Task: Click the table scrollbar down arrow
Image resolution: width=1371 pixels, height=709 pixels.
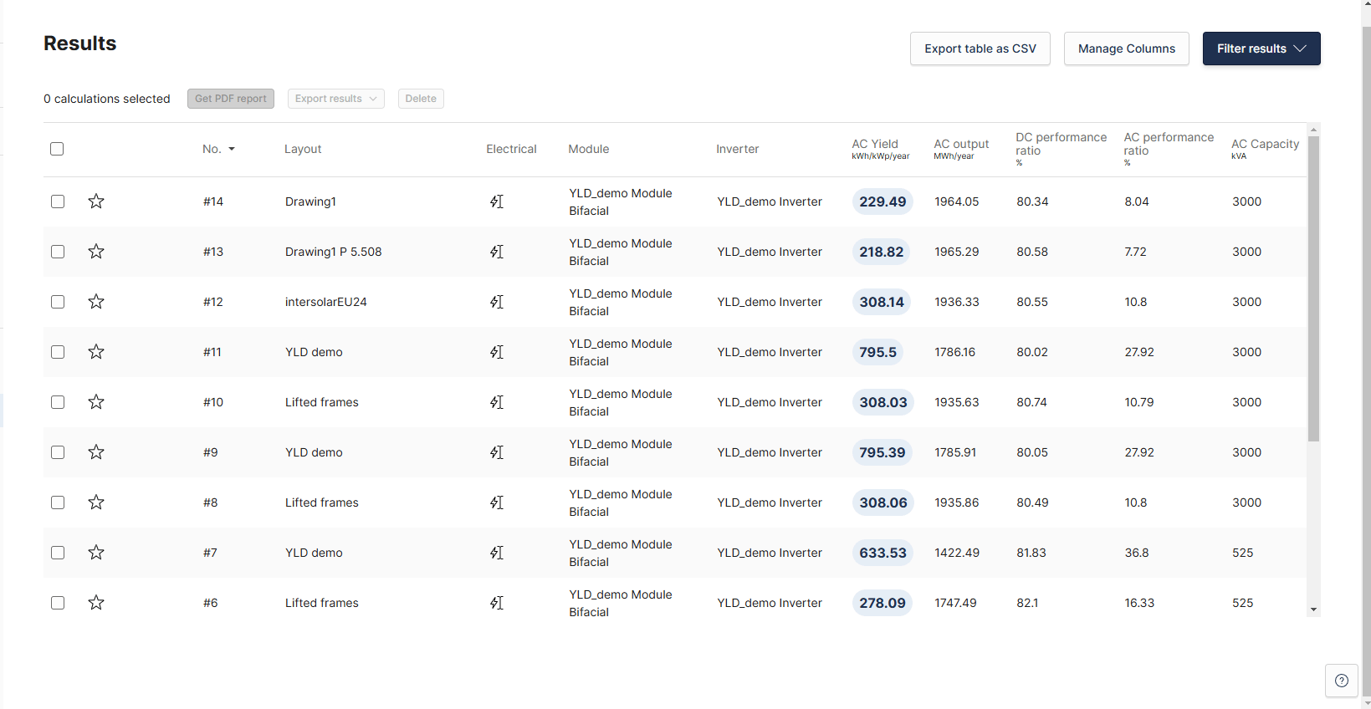Action: tap(1313, 610)
